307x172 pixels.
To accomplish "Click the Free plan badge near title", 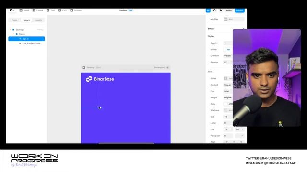I will pos(130,10).
